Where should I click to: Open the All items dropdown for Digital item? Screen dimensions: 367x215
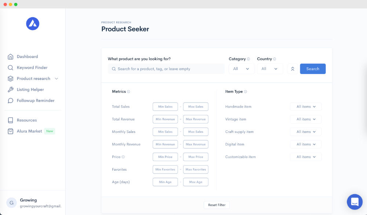306,144
